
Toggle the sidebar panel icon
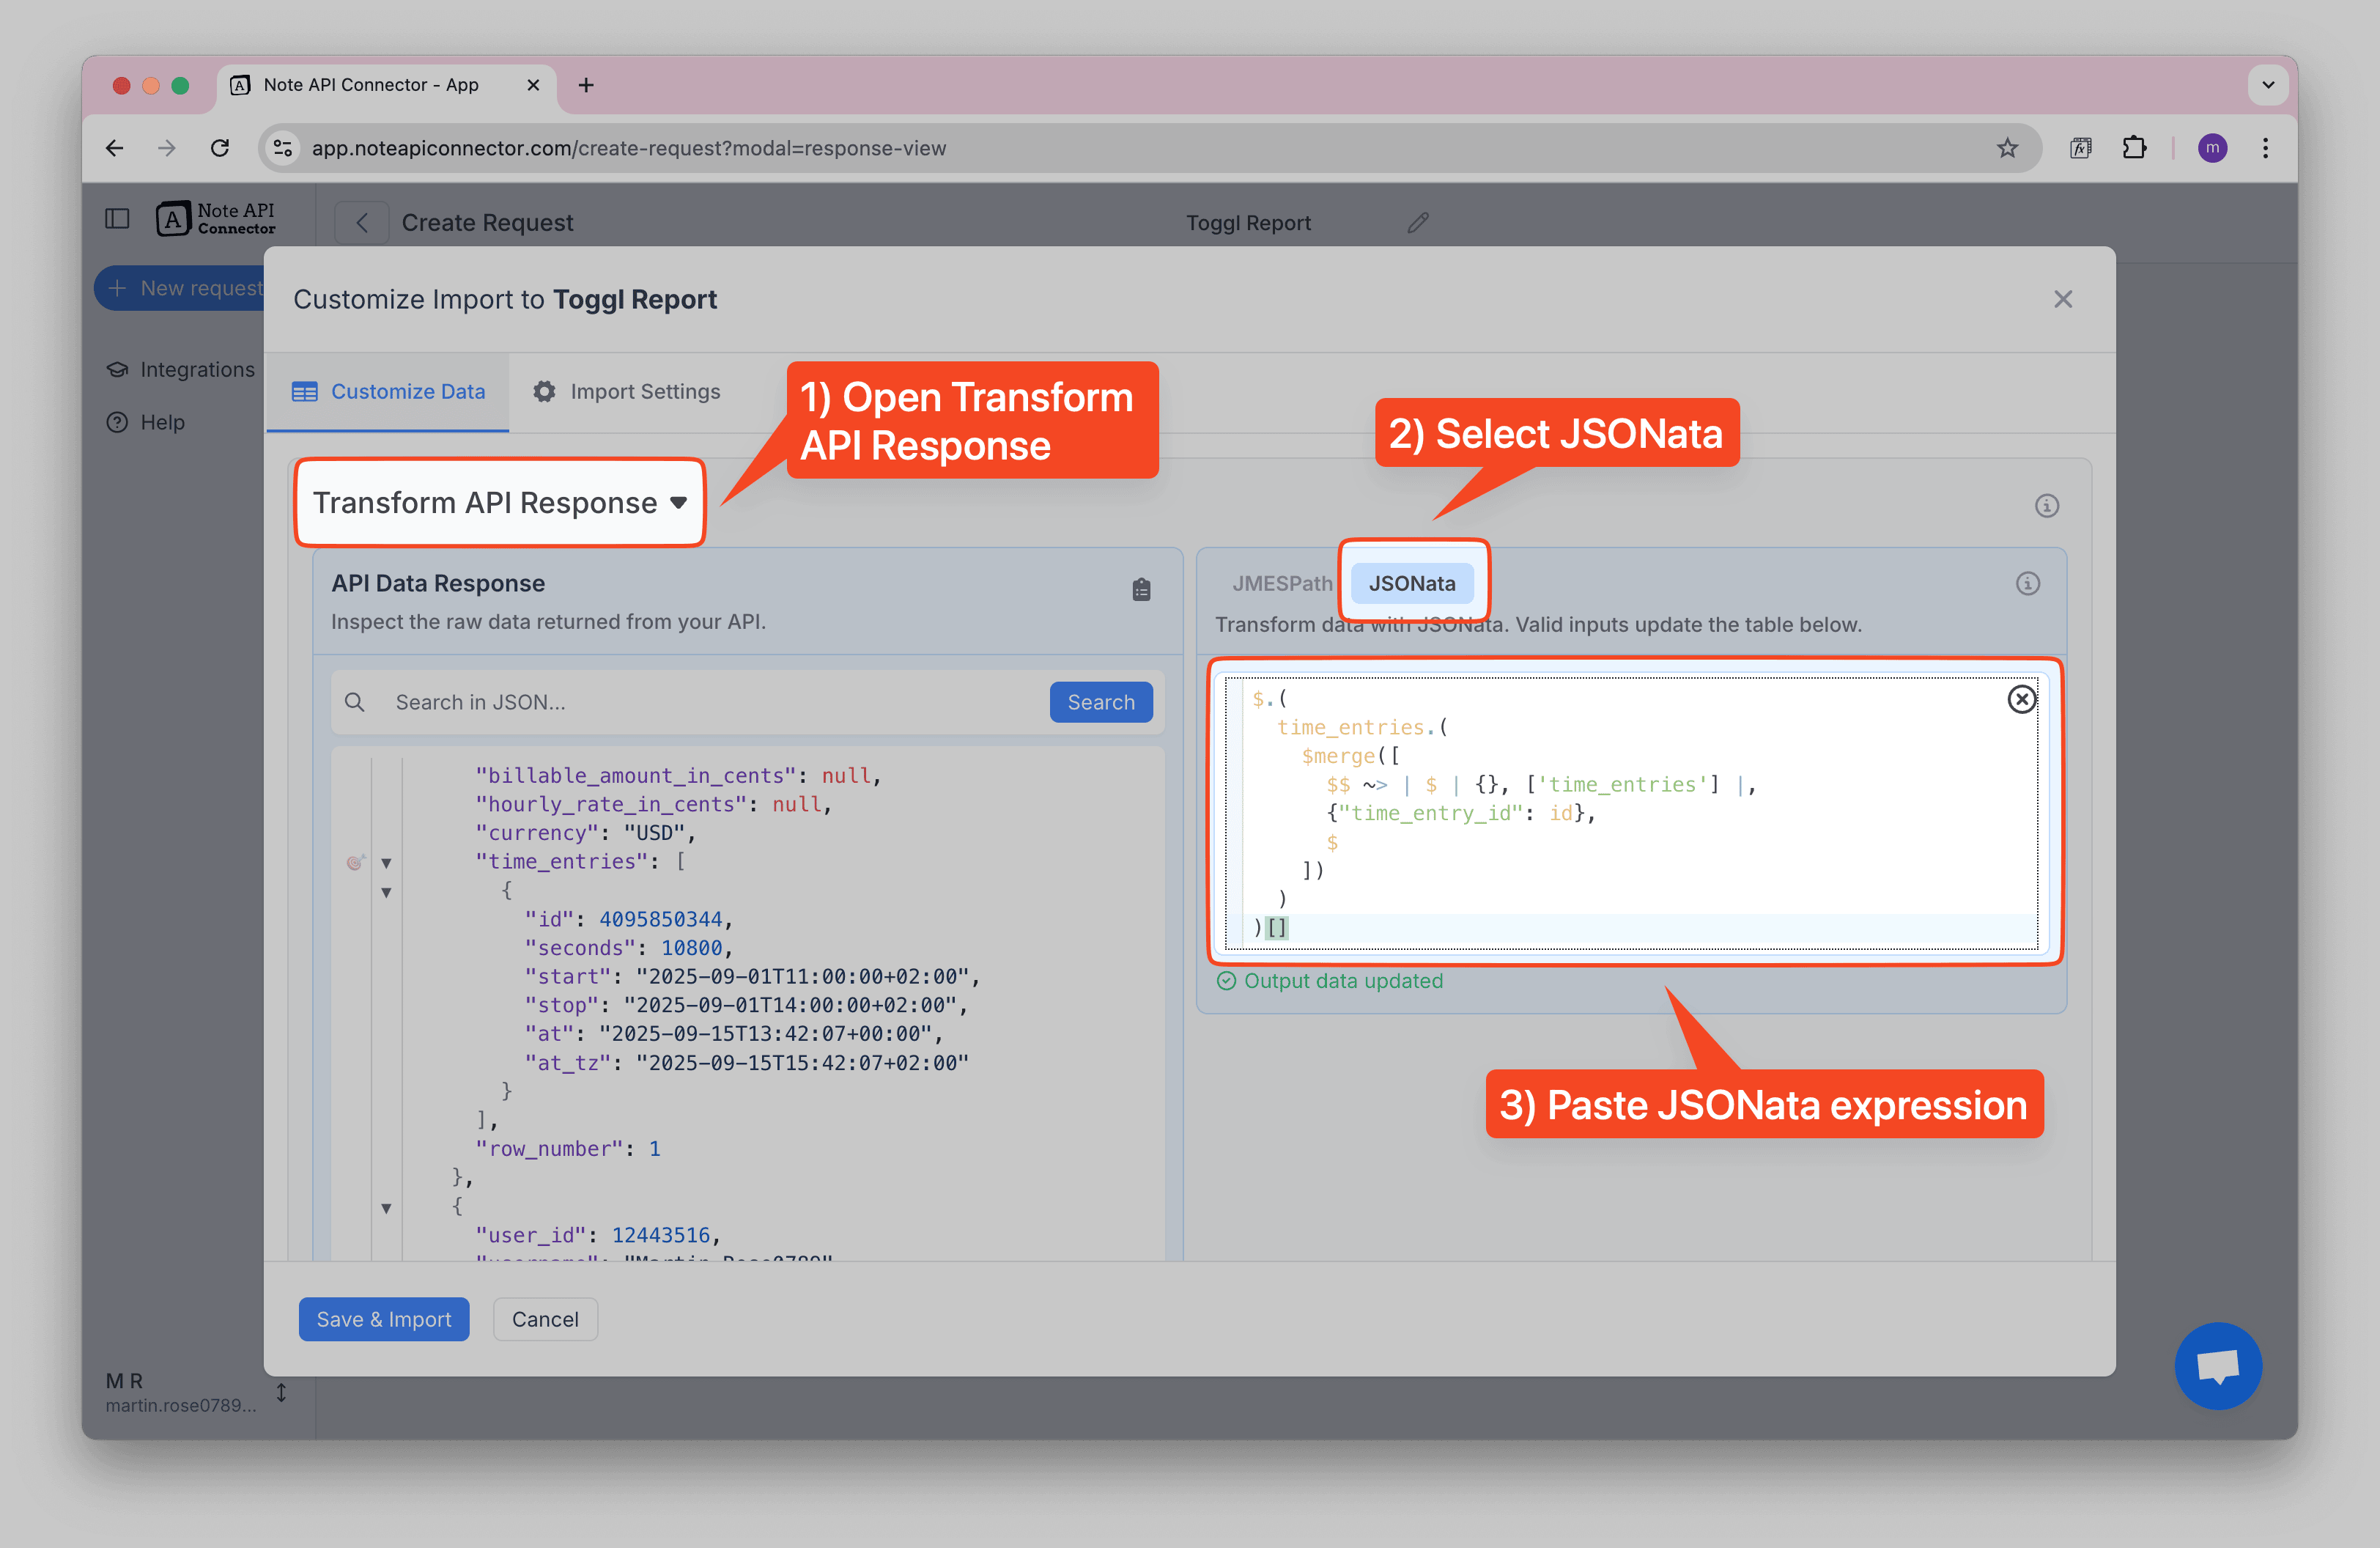117,218
